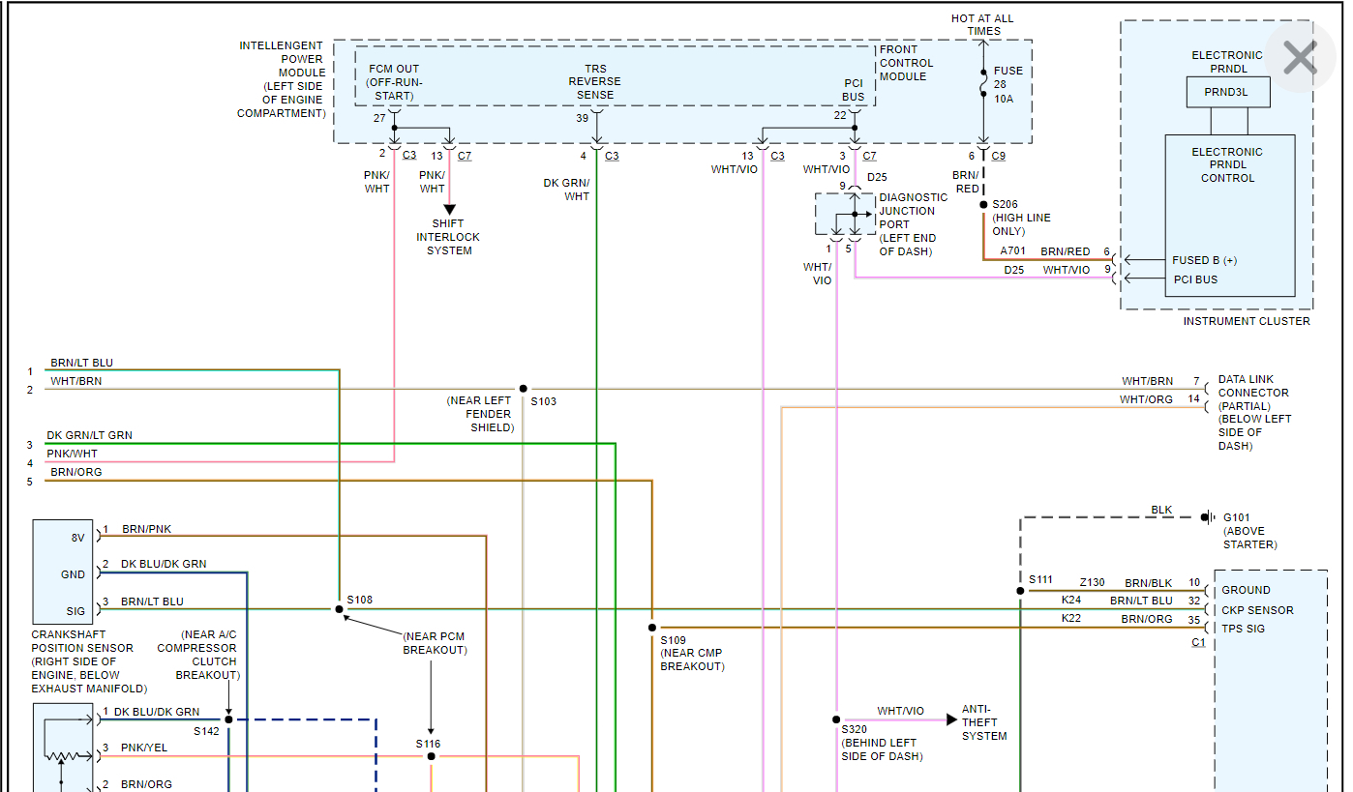Click the "TPS SIG" pin label

pos(1245,629)
